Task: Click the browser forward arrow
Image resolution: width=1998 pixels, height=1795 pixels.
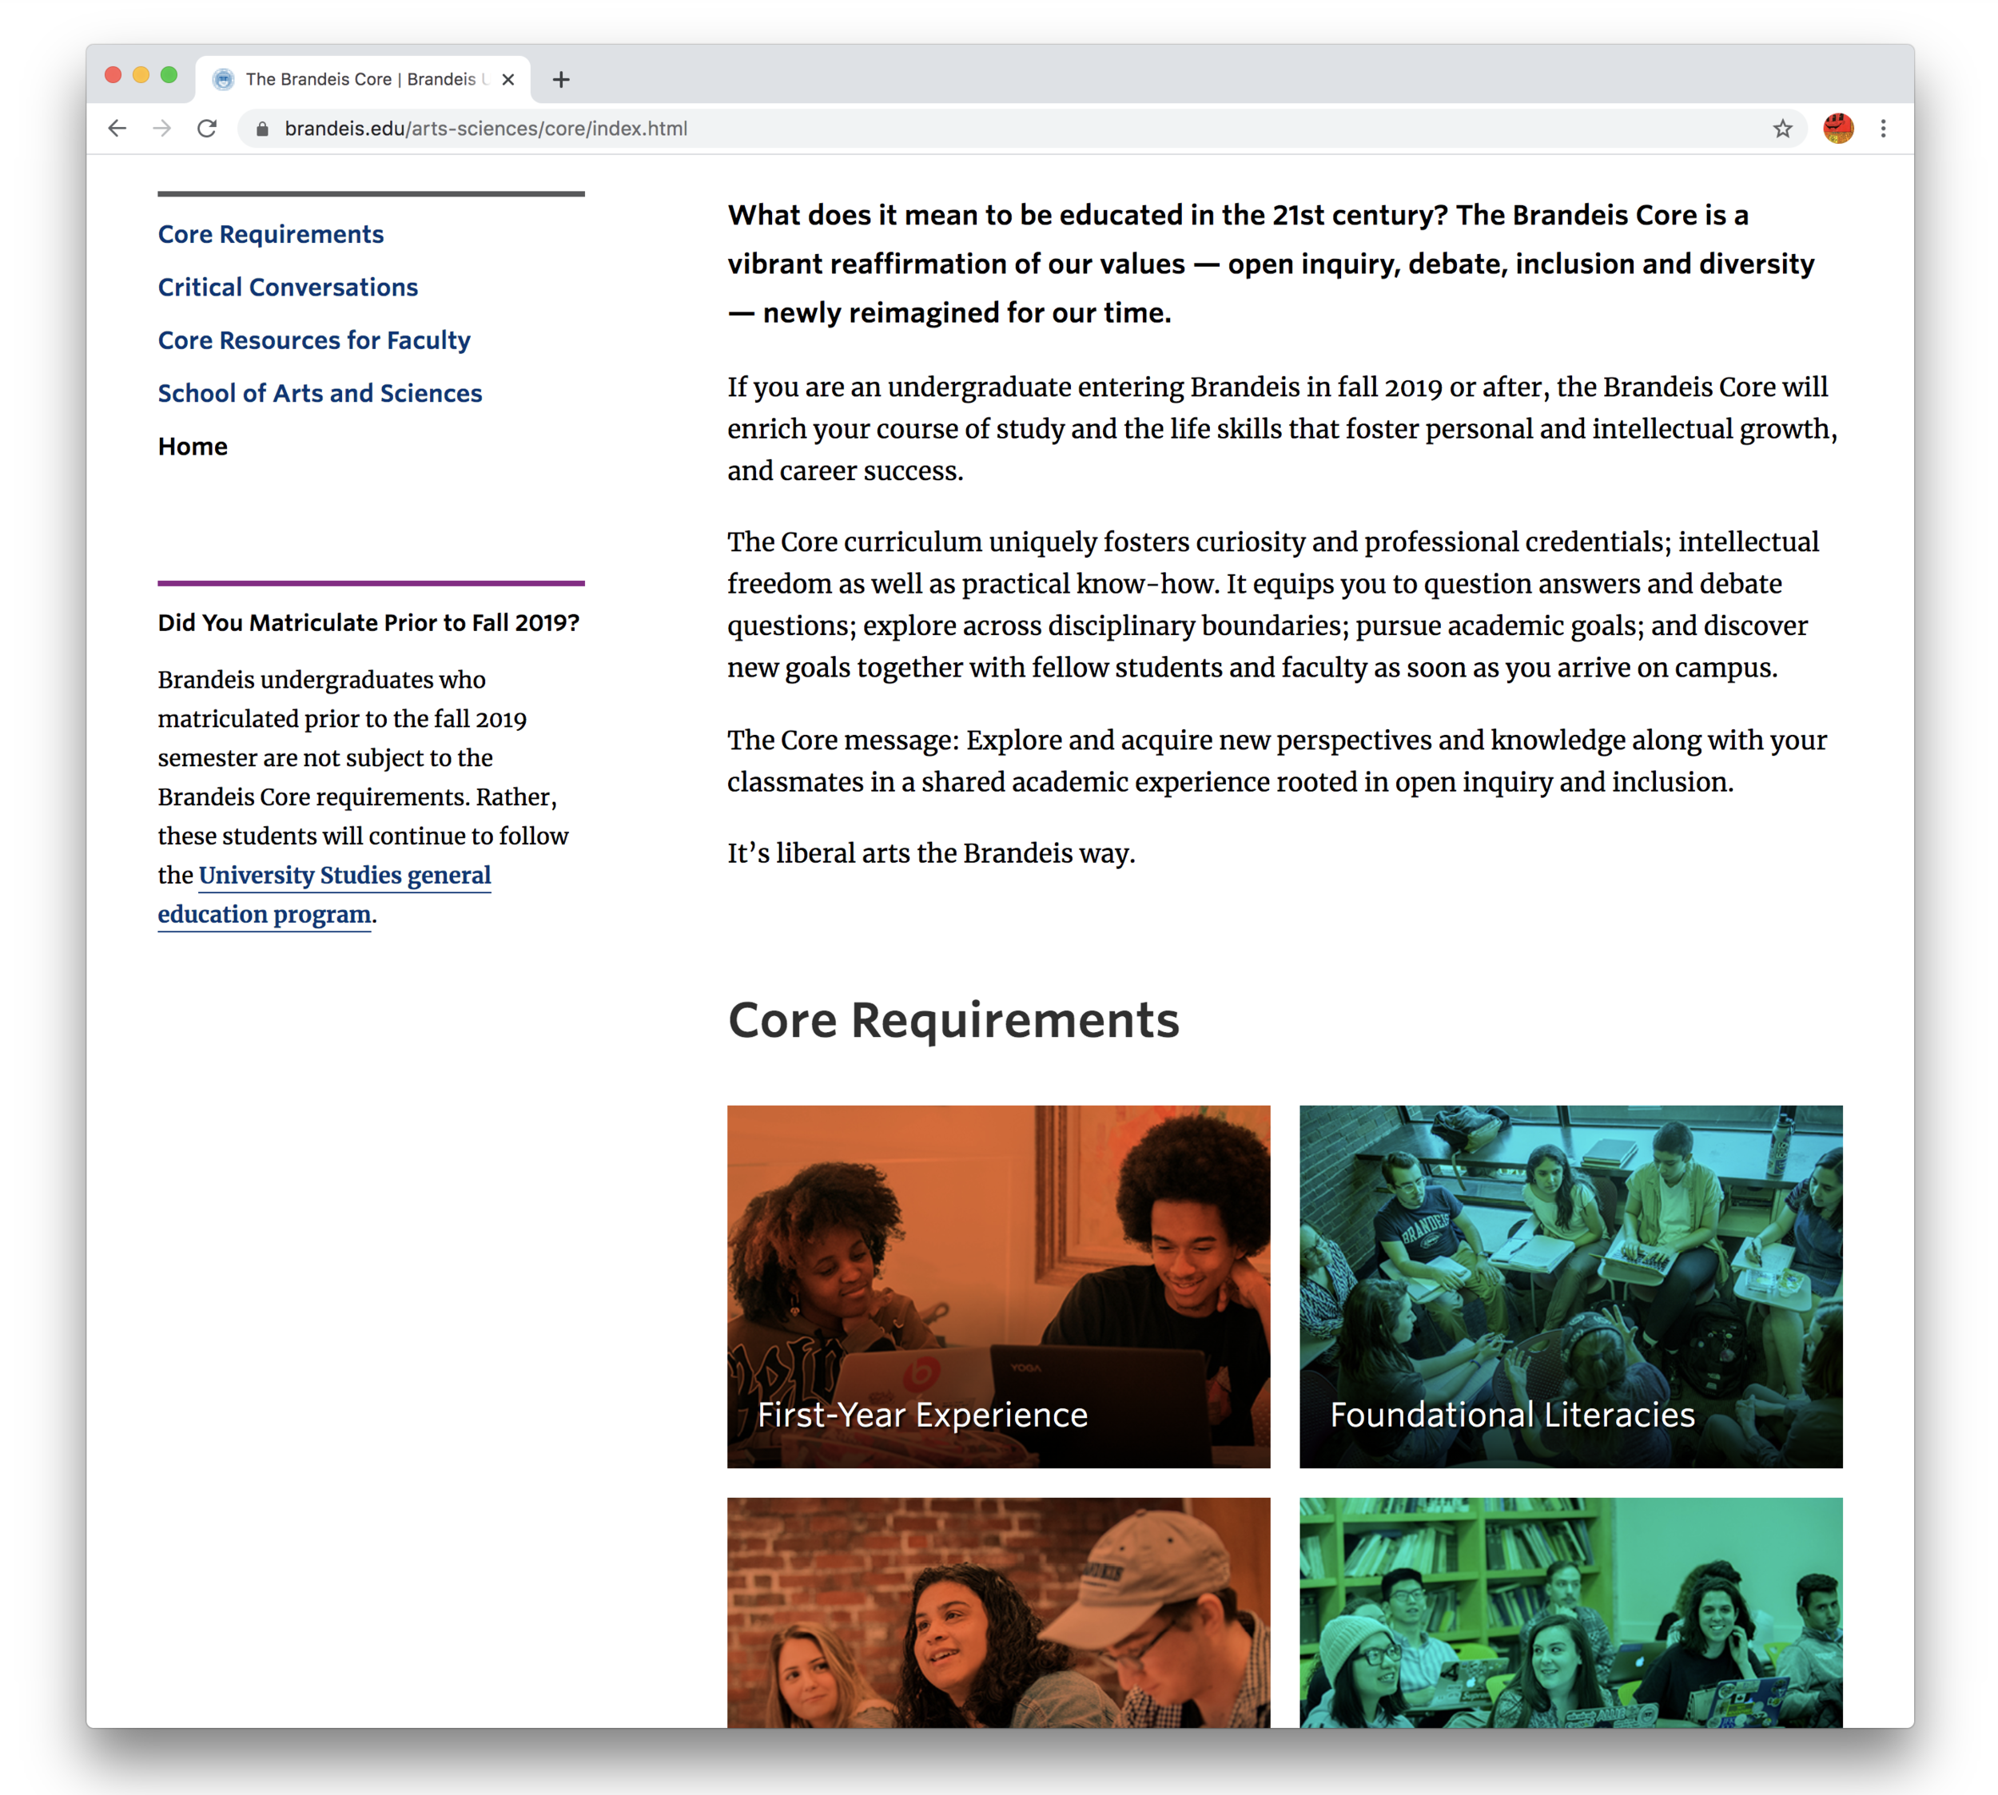Action: 161,128
